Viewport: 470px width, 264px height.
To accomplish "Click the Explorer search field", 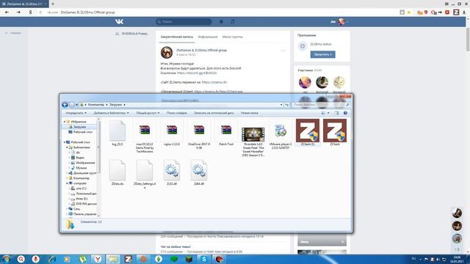I will click(321, 105).
